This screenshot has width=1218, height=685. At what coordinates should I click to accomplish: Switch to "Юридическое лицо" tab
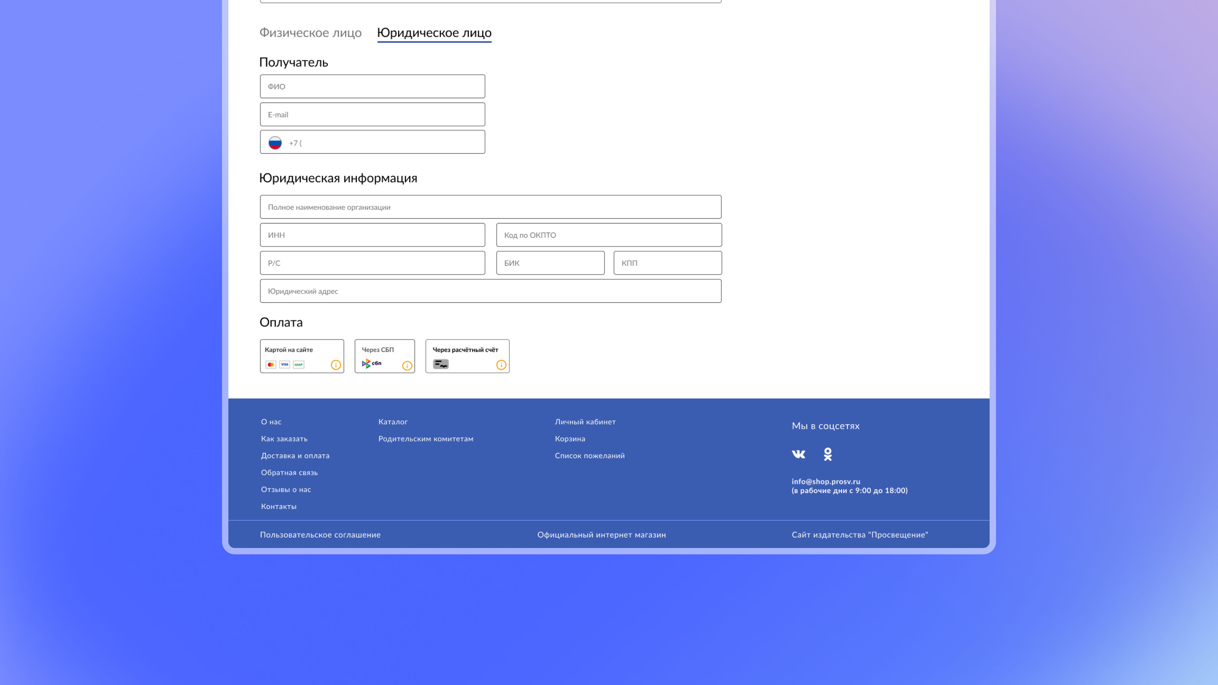434,33
